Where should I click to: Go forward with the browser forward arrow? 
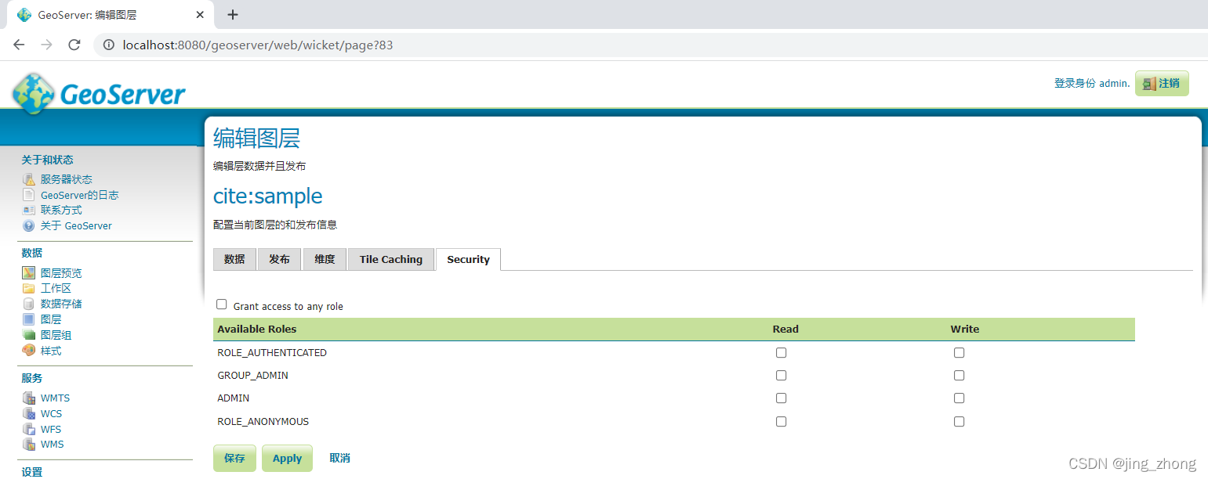pyautogui.click(x=46, y=45)
